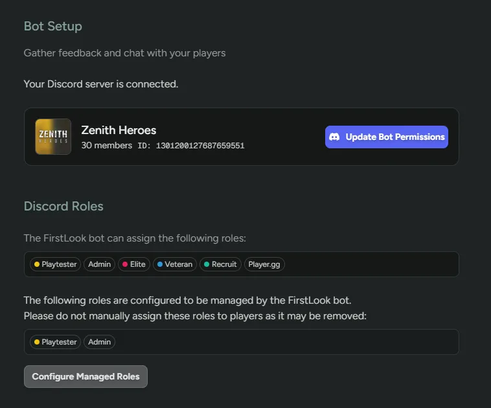Select the Veteran role chip
491x408 pixels.
pos(175,264)
